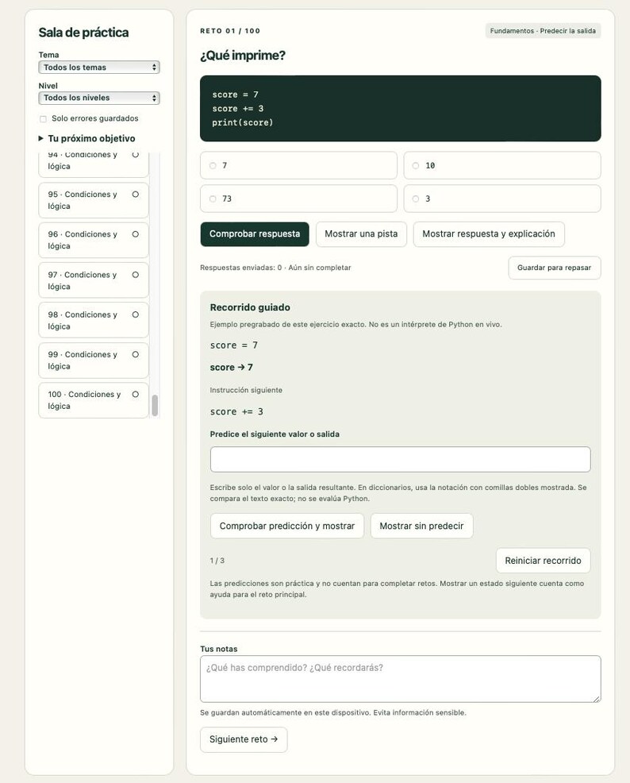Click status circle icon of challenge 97
Viewport: 630px width, 783px height.
point(135,275)
